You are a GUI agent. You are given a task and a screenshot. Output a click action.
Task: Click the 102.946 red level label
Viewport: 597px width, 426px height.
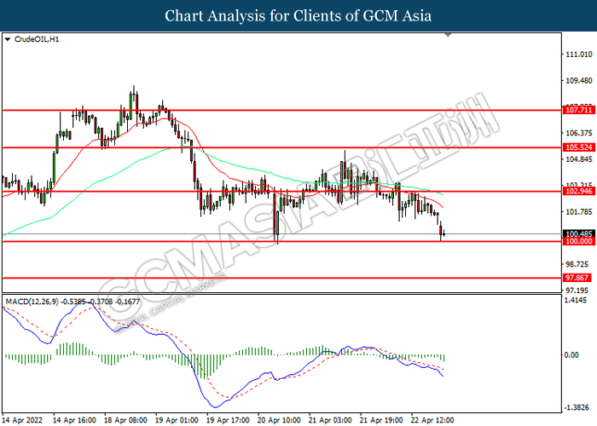(x=578, y=192)
